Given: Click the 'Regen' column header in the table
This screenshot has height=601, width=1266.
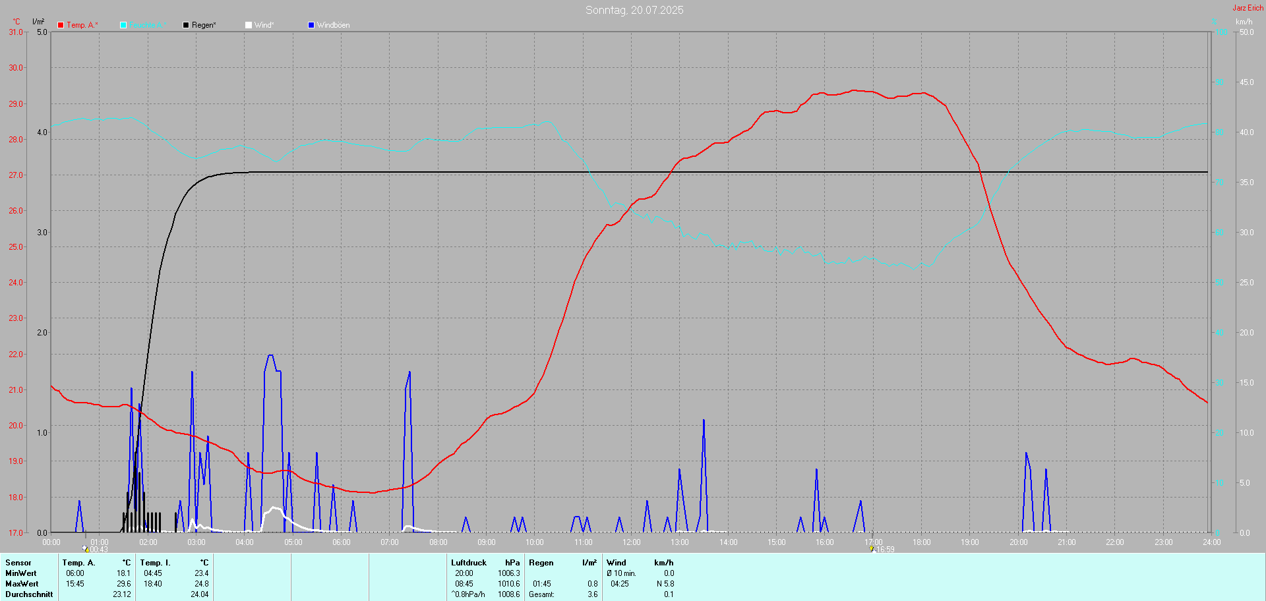Looking at the screenshot, I should [x=541, y=563].
